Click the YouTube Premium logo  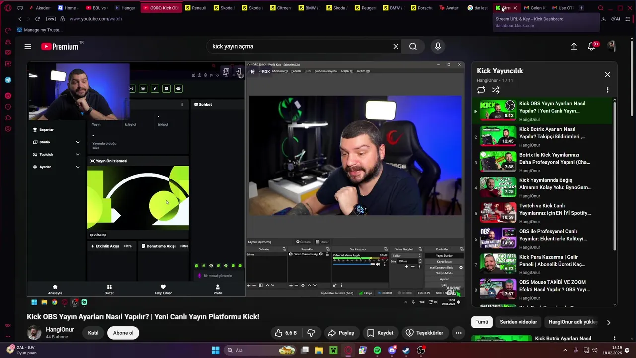(x=60, y=46)
